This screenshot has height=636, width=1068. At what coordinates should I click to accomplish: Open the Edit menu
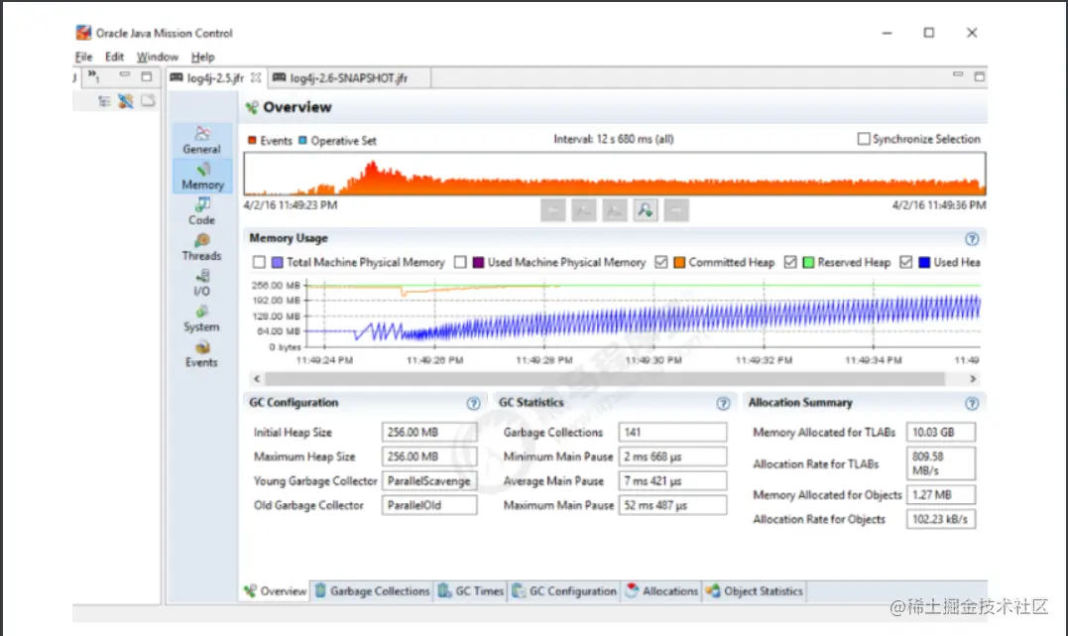pyautogui.click(x=114, y=57)
